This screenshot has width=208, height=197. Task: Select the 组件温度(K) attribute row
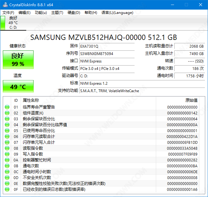101,113
